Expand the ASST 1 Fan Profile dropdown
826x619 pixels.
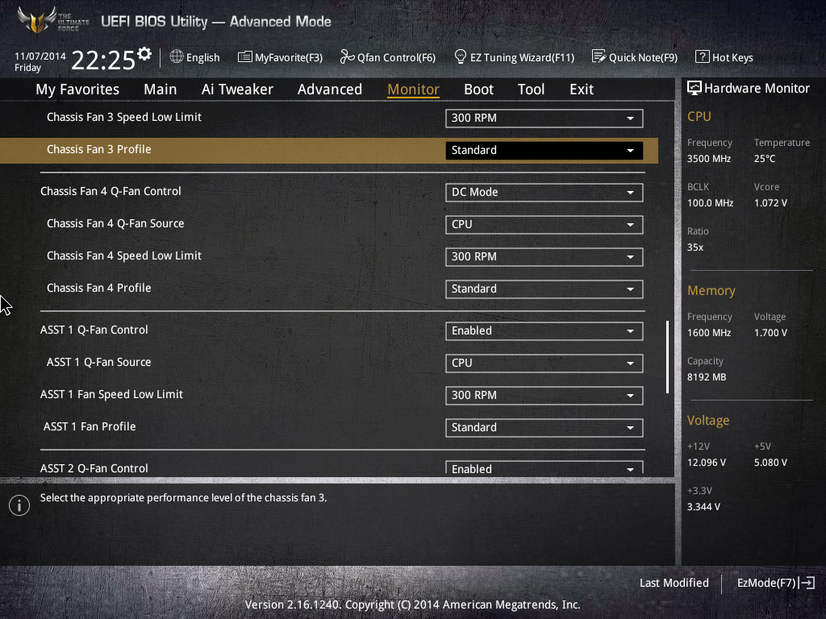544,427
